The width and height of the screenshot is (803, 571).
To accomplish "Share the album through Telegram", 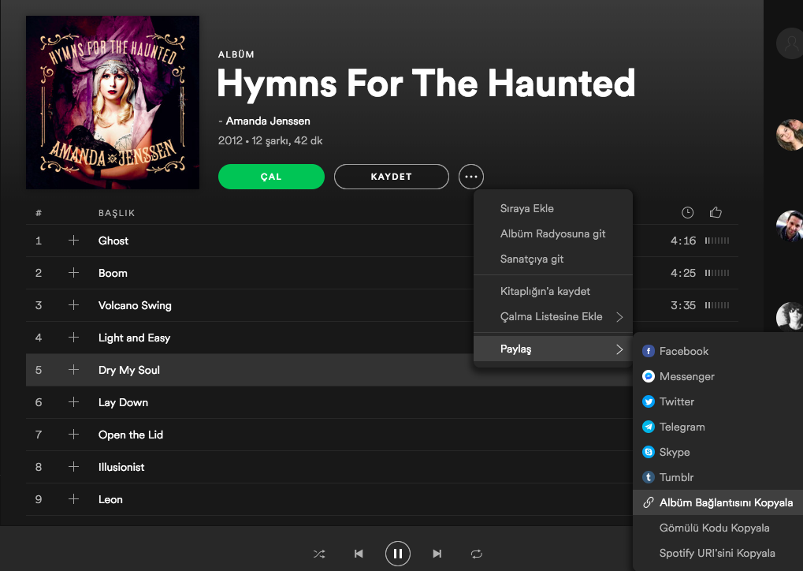I will pos(682,427).
